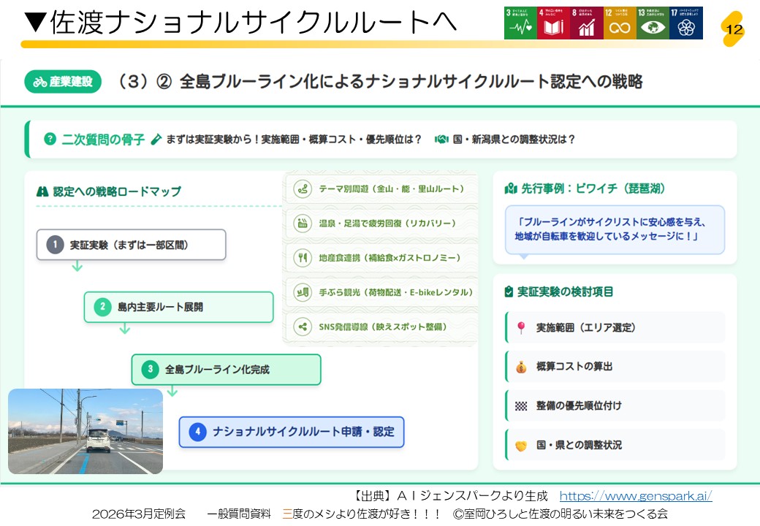
Task: Click the handshake icon beside 国・県との調整状況
Action: click(521, 445)
